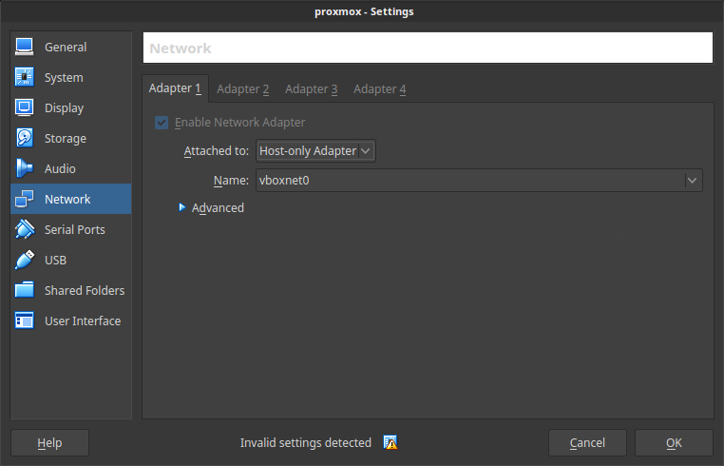Click the Invalid settings detected text
Screen dimensions: 724x466
pyautogui.click(x=306, y=442)
